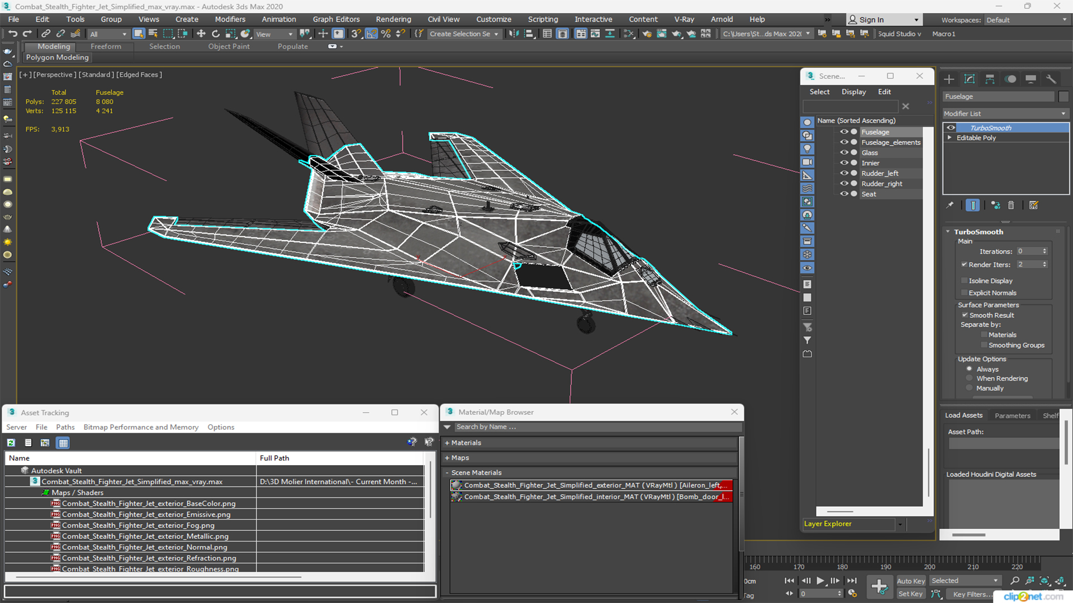
Task: Open the Hierarchy command panel tab
Action: pos(990,79)
